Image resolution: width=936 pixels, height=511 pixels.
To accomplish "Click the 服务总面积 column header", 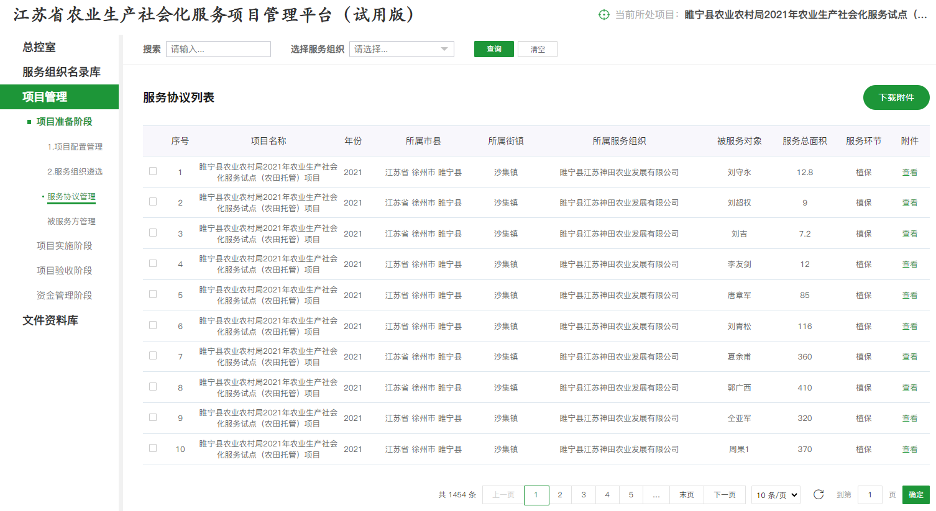I will click(805, 141).
